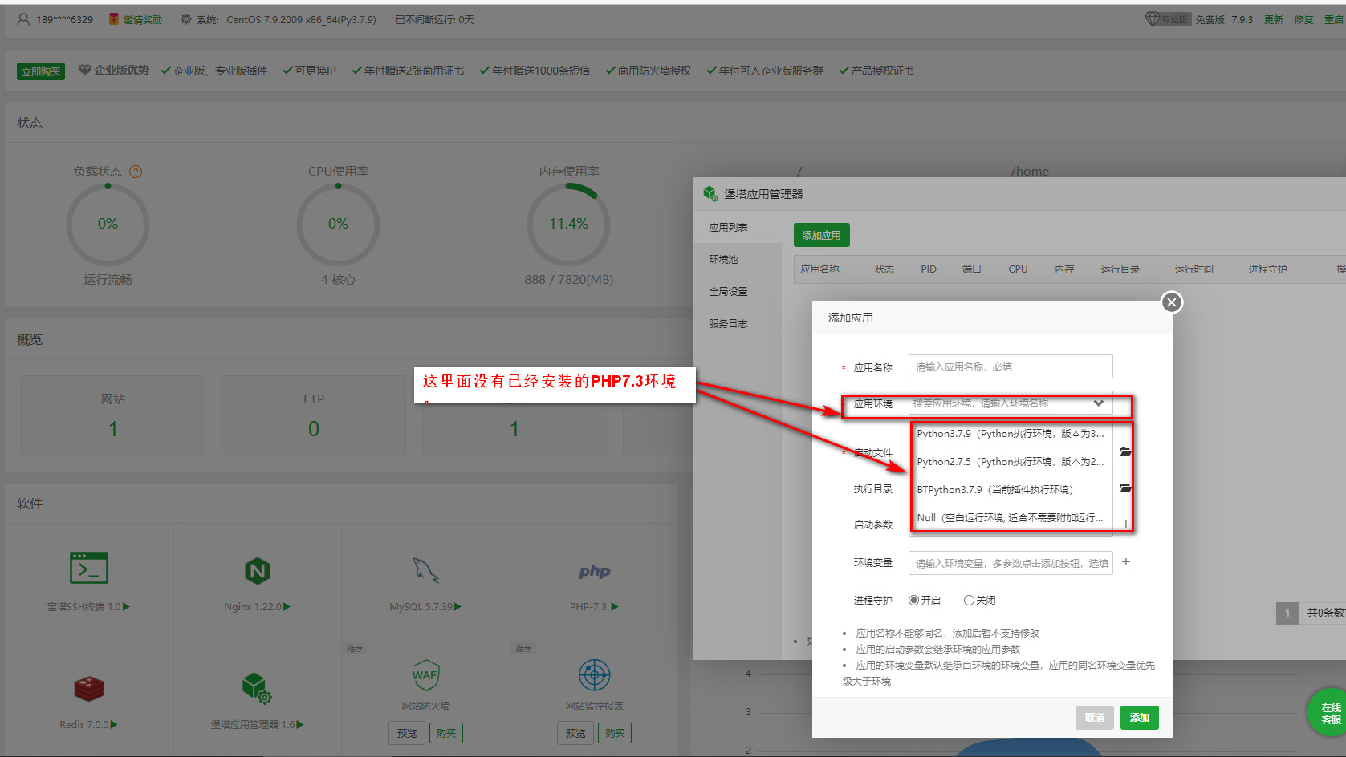1346x757 pixels.
Task: Click 预览 button under monitoring report
Action: pos(575,733)
